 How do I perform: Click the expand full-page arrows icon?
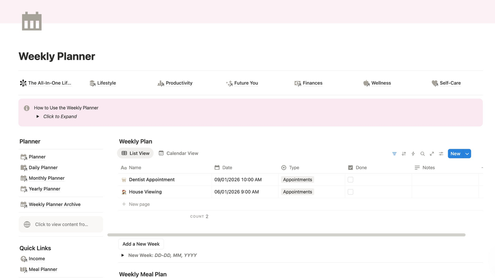(432, 154)
